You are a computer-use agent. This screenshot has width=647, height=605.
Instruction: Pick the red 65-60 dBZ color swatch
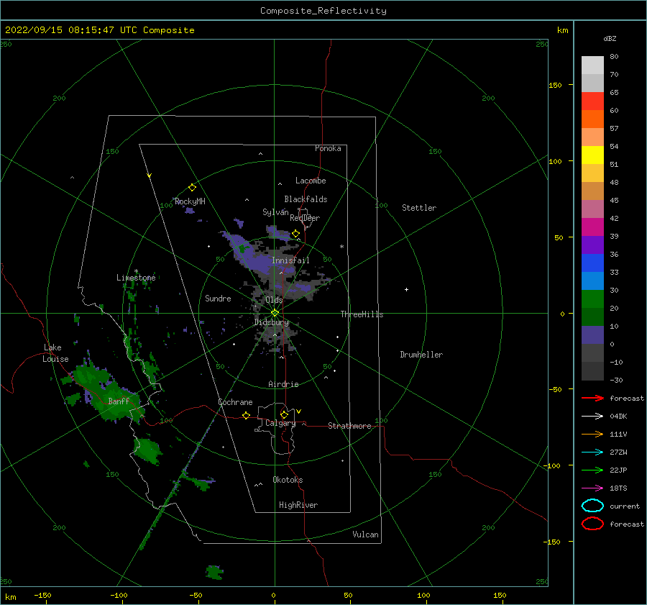point(592,101)
